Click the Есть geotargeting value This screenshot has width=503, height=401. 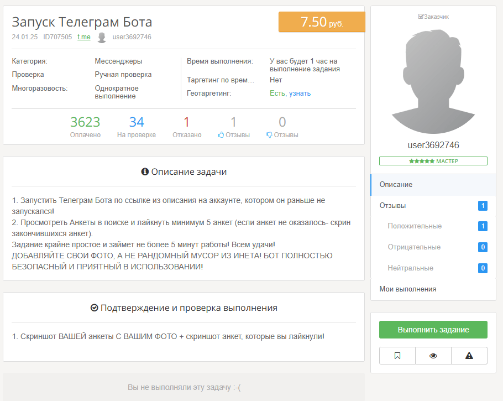[277, 93]
